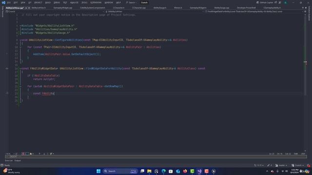Viewport: 312px width, 175px height.
Task: Switch to CCharacter.h tab
Action: coord(118,8)
